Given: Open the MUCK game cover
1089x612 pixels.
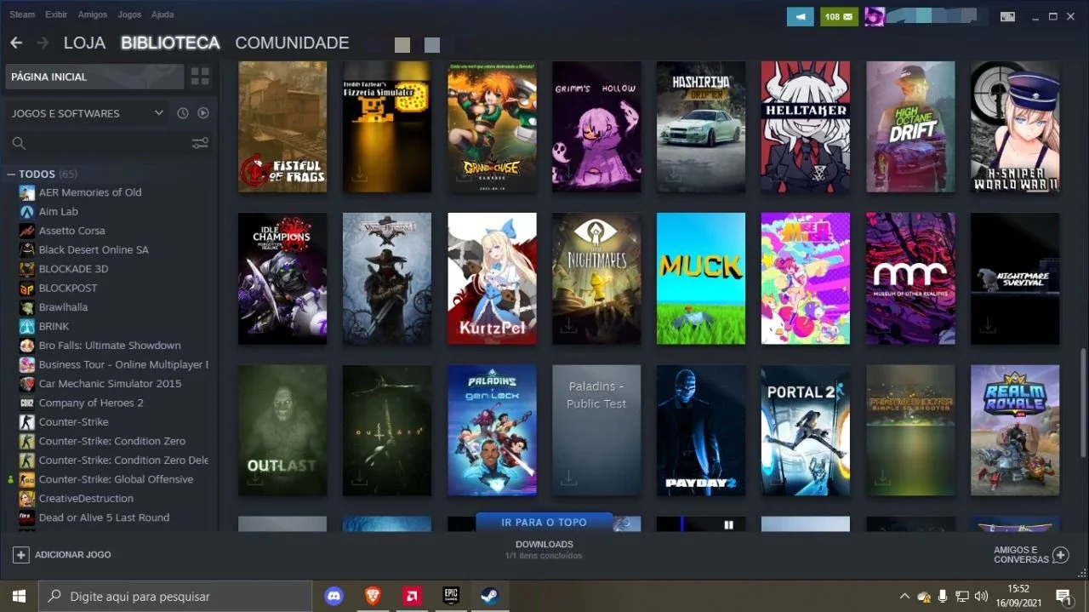Looking at the screenshot, I should tap(701, 278).
